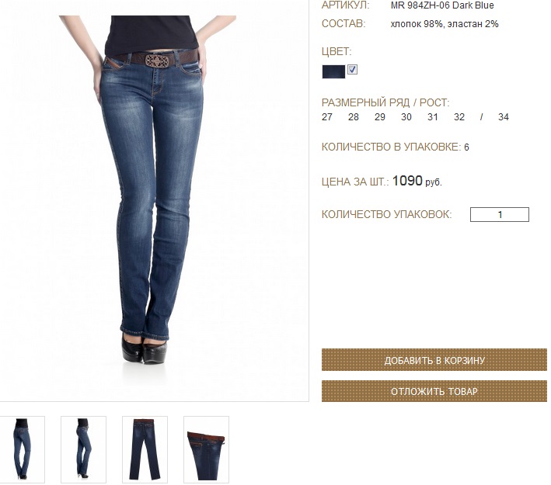Viewport: 551px width, 485px height.
Task: Select size 32
Action: coord(459,117)
